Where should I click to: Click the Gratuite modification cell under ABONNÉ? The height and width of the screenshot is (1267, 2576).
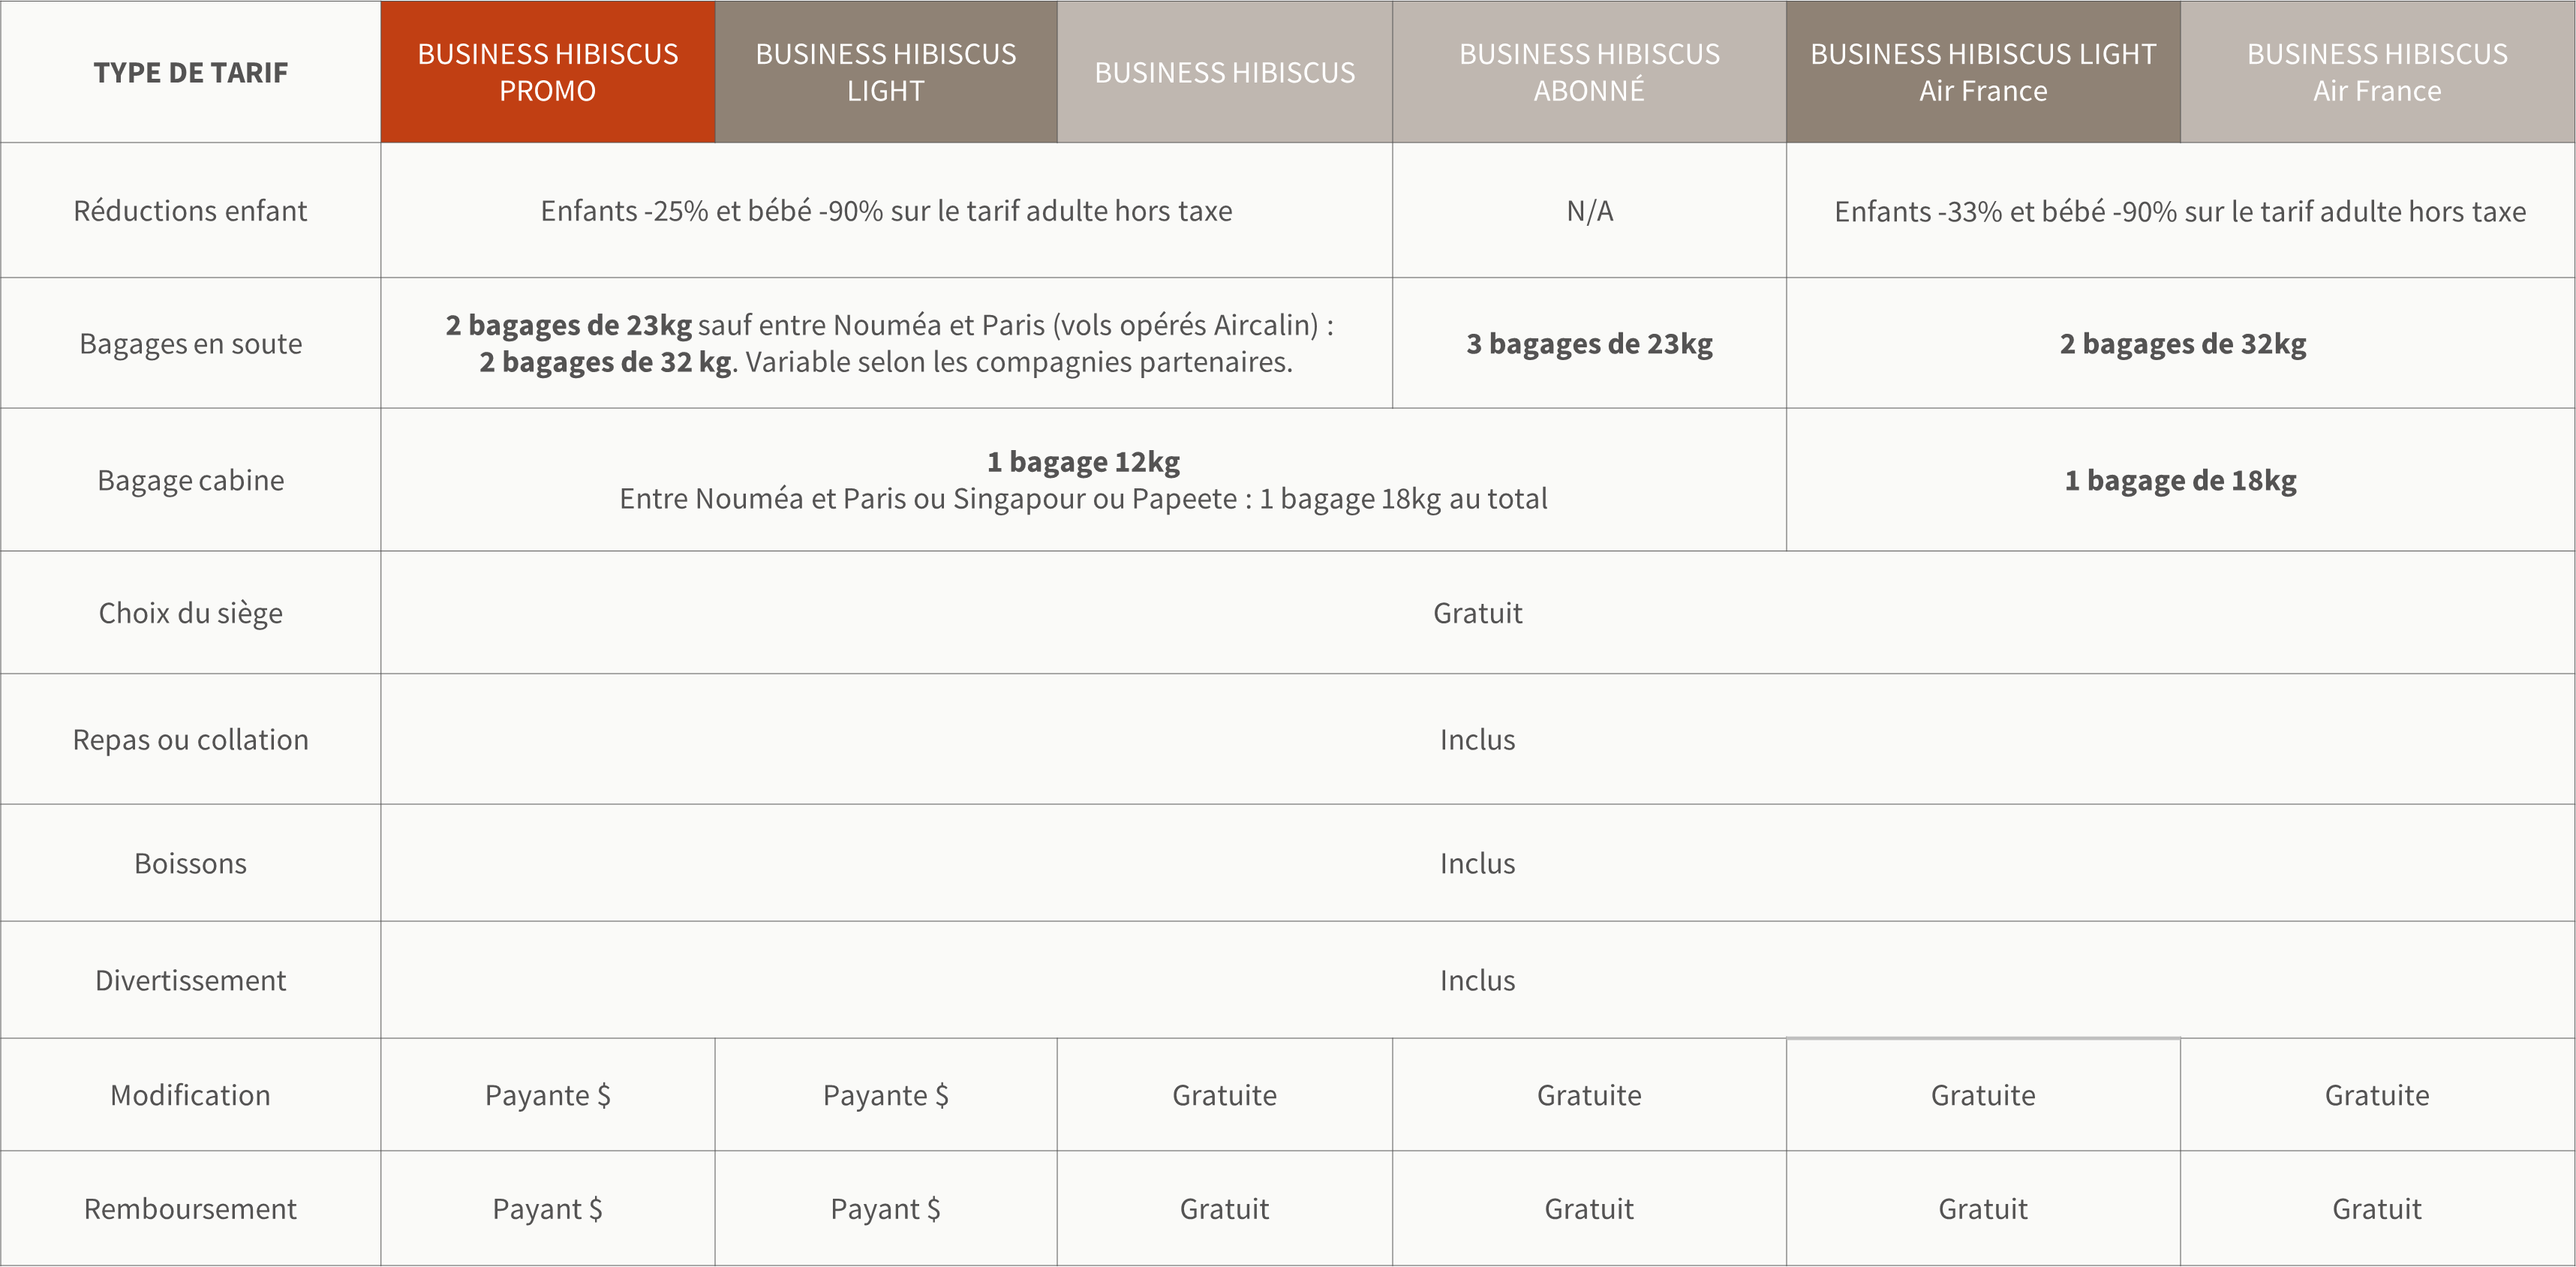coord(1588,1094)
